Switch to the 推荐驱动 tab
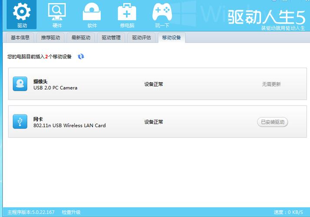310x217 pixels. tap(50, 38)
